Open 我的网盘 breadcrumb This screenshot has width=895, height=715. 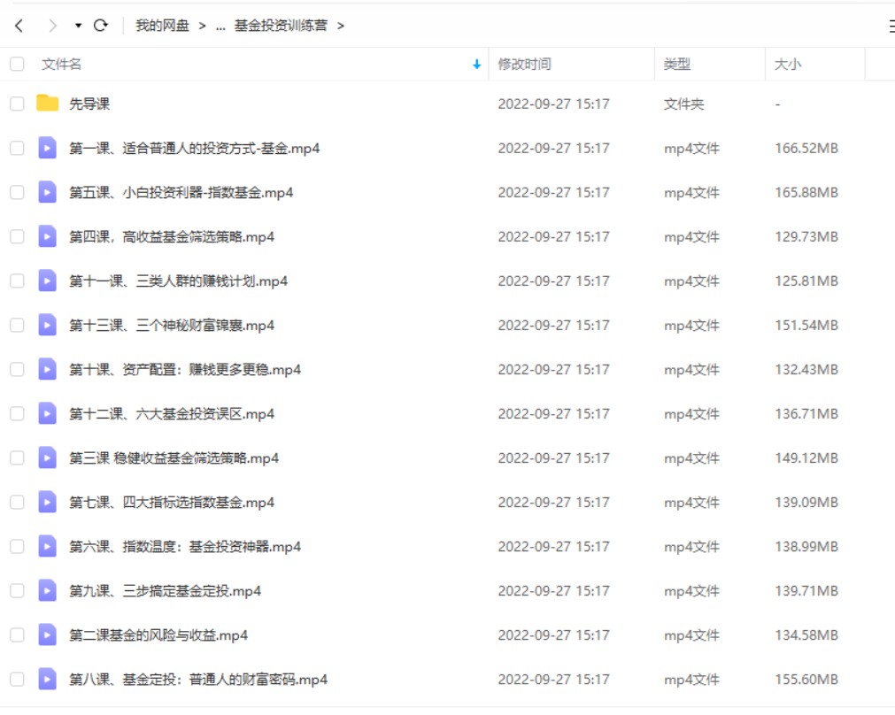click(162, 26)
